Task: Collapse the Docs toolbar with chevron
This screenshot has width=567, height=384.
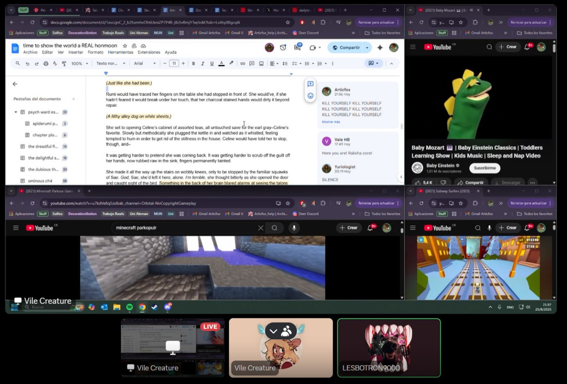Action: pos(391,63)
